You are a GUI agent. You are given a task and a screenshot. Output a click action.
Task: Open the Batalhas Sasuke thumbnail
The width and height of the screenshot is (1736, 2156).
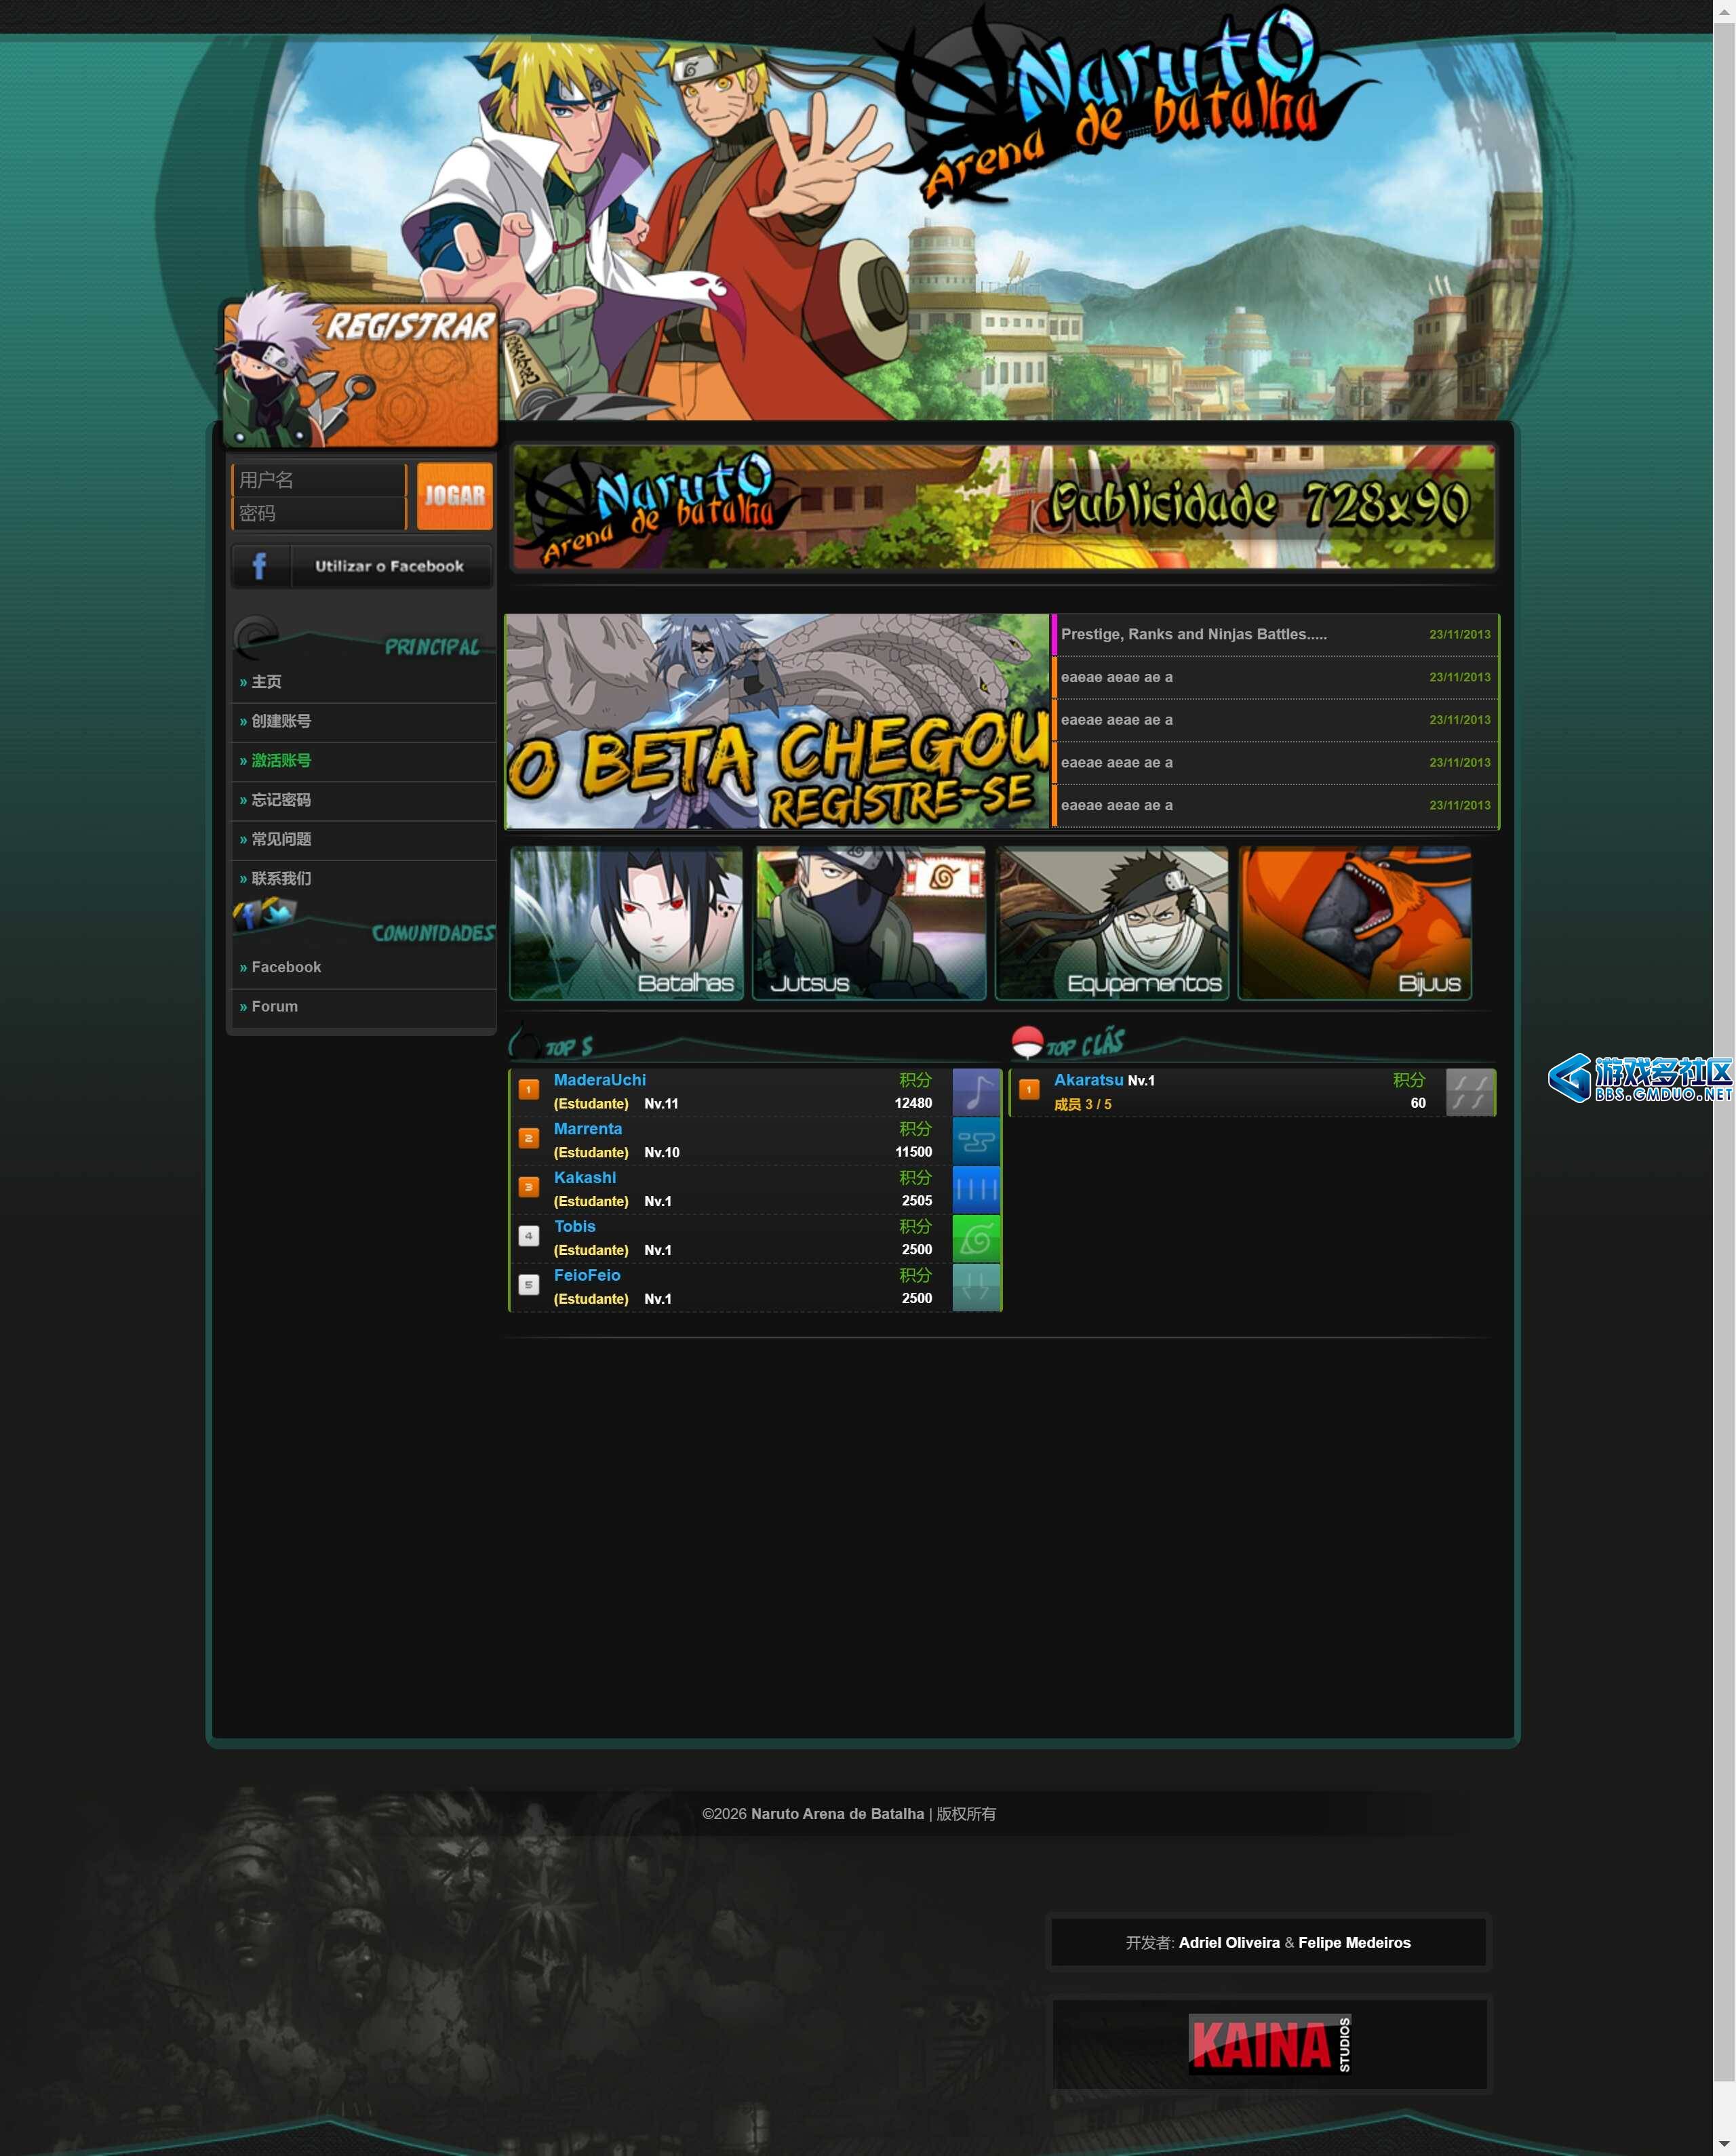(626, 923)
